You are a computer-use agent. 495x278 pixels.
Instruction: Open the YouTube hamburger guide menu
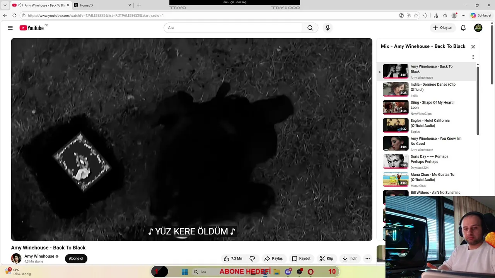point(10,28)
